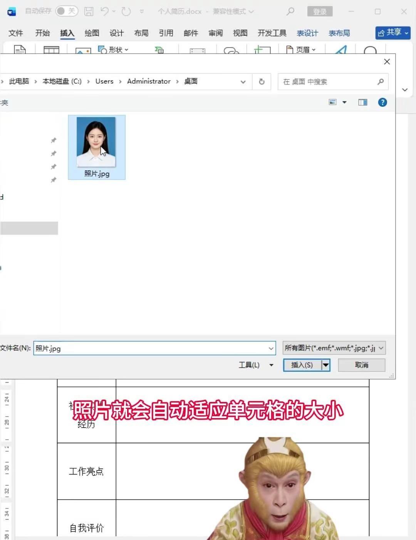The image size is (416, 540).
Task: Click the last pin icon in navigation pane
Action: pyautogui.click(x=54, y=180)
